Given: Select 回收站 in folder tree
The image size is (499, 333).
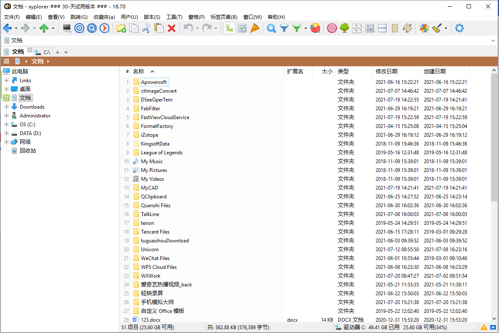Looking at the screenshot, I should (x=28, y=151).
